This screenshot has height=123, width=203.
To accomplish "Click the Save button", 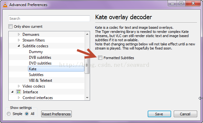I will point(159,114).
